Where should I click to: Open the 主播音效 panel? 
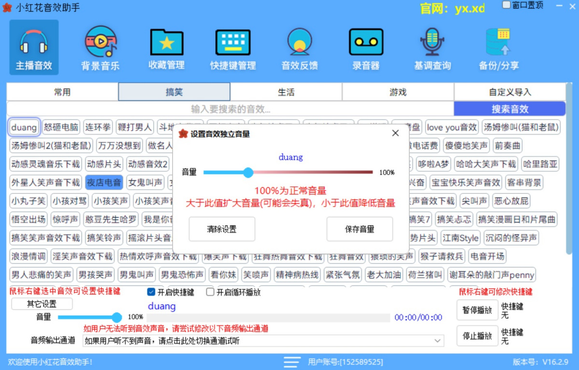pos(33,47)
